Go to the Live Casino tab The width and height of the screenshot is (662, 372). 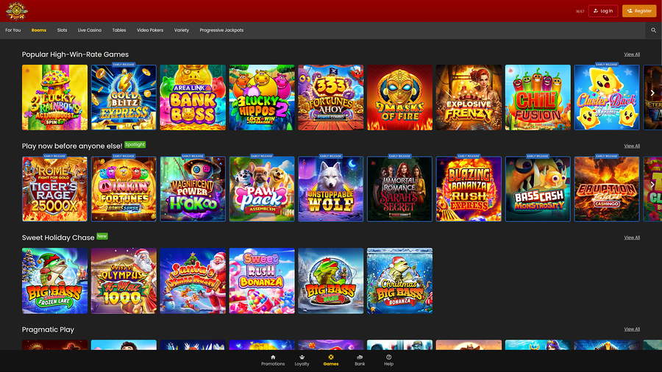click(x=90, y=30)
